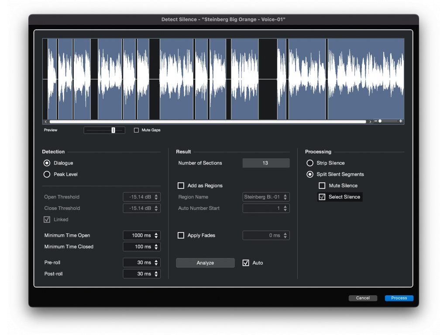
Task: Choose the Strip Silence processing option
Action: [x=310, y=163]
